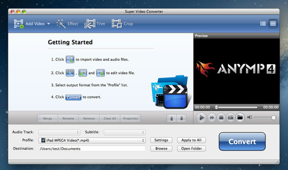This screenshot has height=170, width=288.
Task: Minimize the window with the yellow button
Action: tap(18, 12)
